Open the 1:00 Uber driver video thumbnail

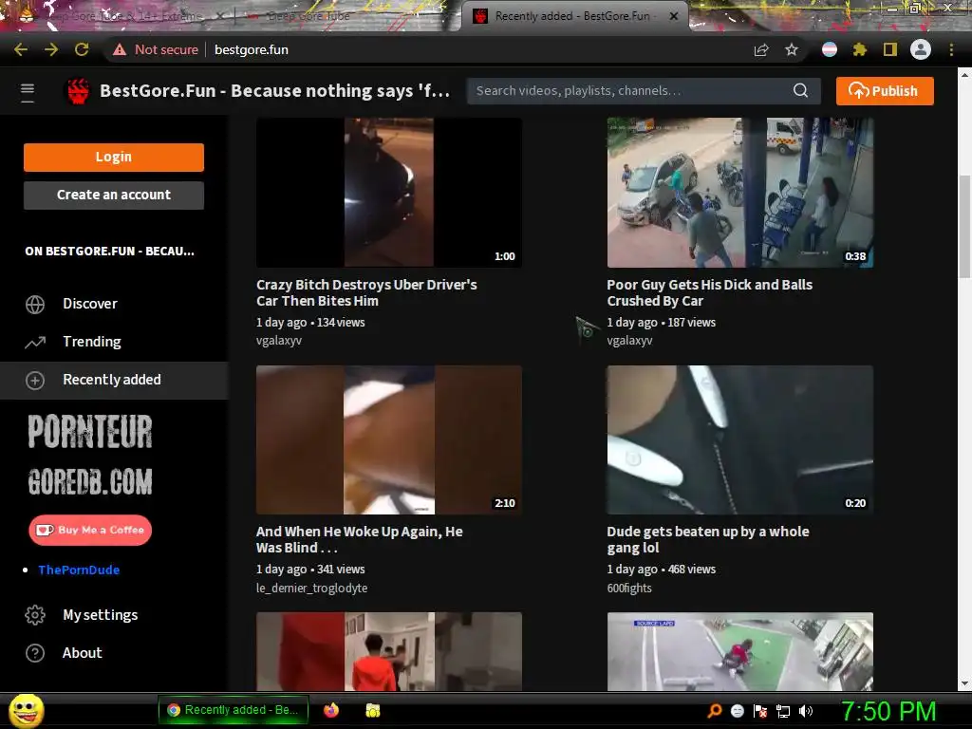[388, 192]
